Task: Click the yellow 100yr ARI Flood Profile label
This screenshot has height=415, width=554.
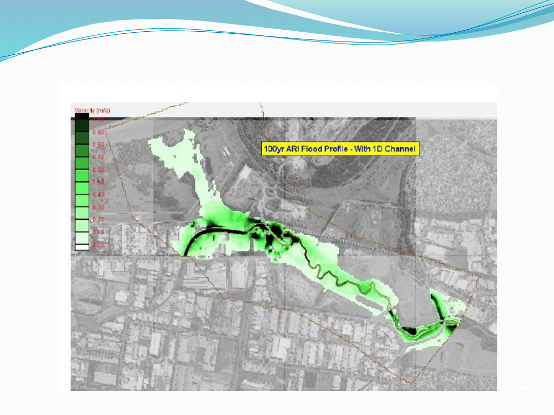Action: coord(340,149)
